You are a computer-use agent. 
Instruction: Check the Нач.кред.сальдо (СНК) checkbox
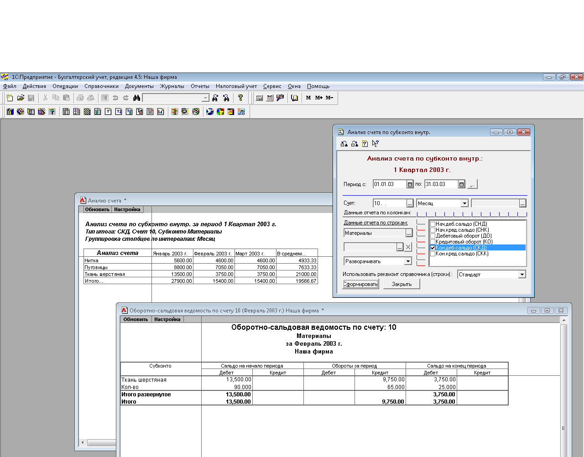click(x=433, y=230)
